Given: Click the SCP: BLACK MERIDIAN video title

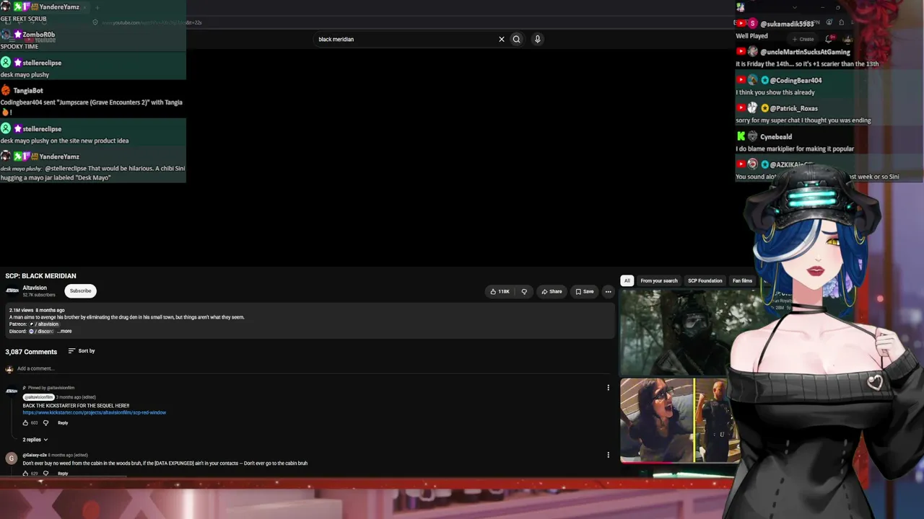Looking at the screenshot, I should [40, 276].
